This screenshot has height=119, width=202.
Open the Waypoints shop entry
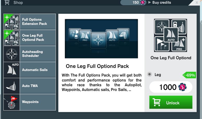coord(30,102)
